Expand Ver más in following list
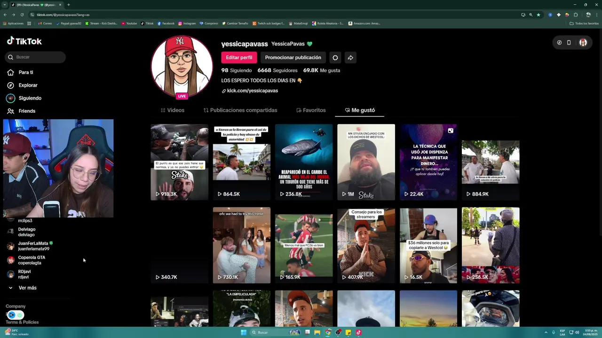The image size is (602, 338). (23, 288)
